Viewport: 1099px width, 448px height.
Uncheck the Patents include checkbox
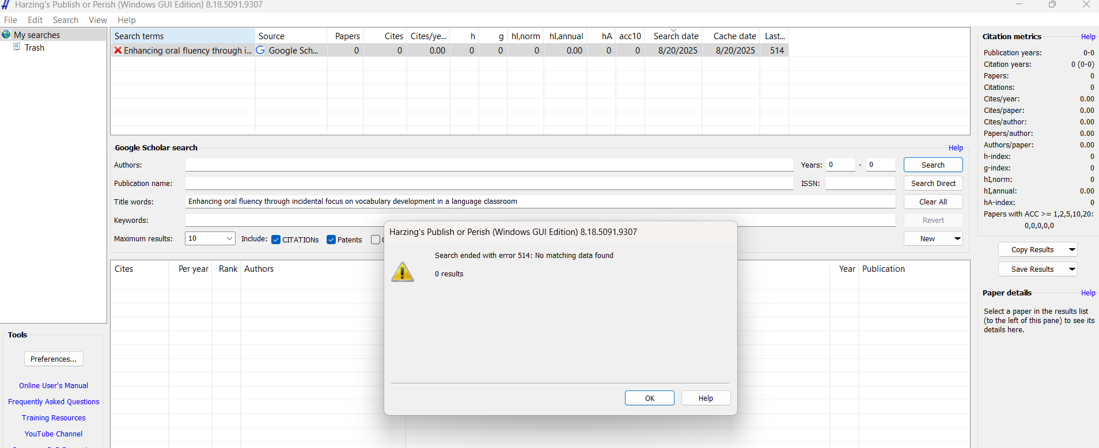click(x=331, y=240)
